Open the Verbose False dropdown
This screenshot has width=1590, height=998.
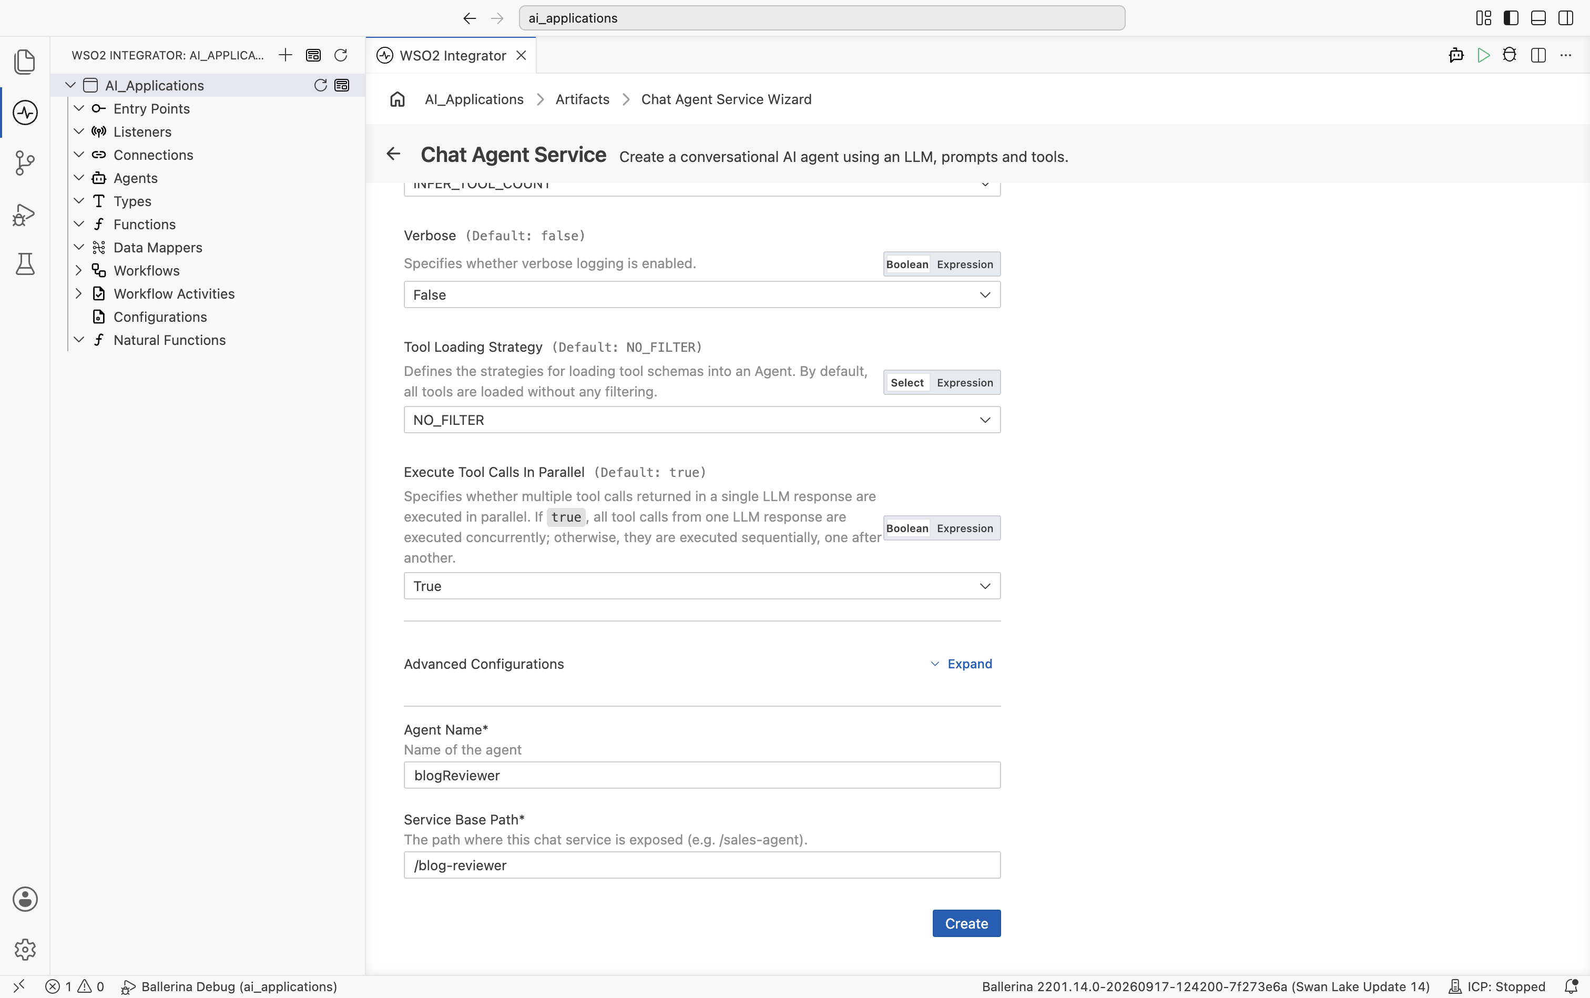tap(701, 295)
